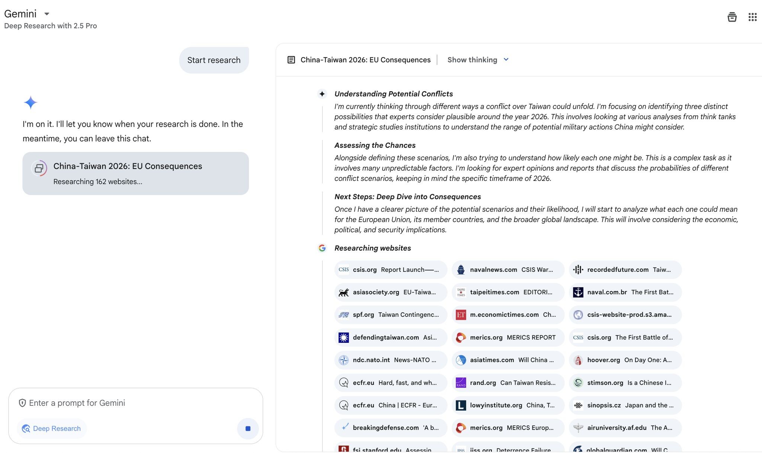762x453 pixels.
Task: Click the Next Steps: Deep Dive into Consequences heading
Action: point(408,197)
